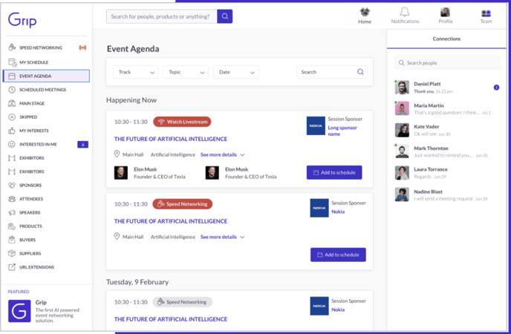Click the purple search magnifier button
This screenshot has width=511, height=334.
[224, 16]
